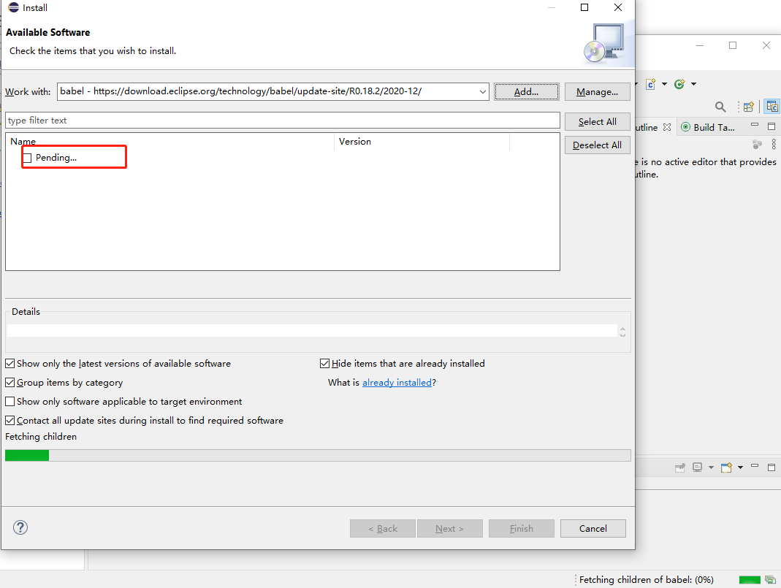
Task: Uncheck Group items by category
Action: click(x=10, y=382)
